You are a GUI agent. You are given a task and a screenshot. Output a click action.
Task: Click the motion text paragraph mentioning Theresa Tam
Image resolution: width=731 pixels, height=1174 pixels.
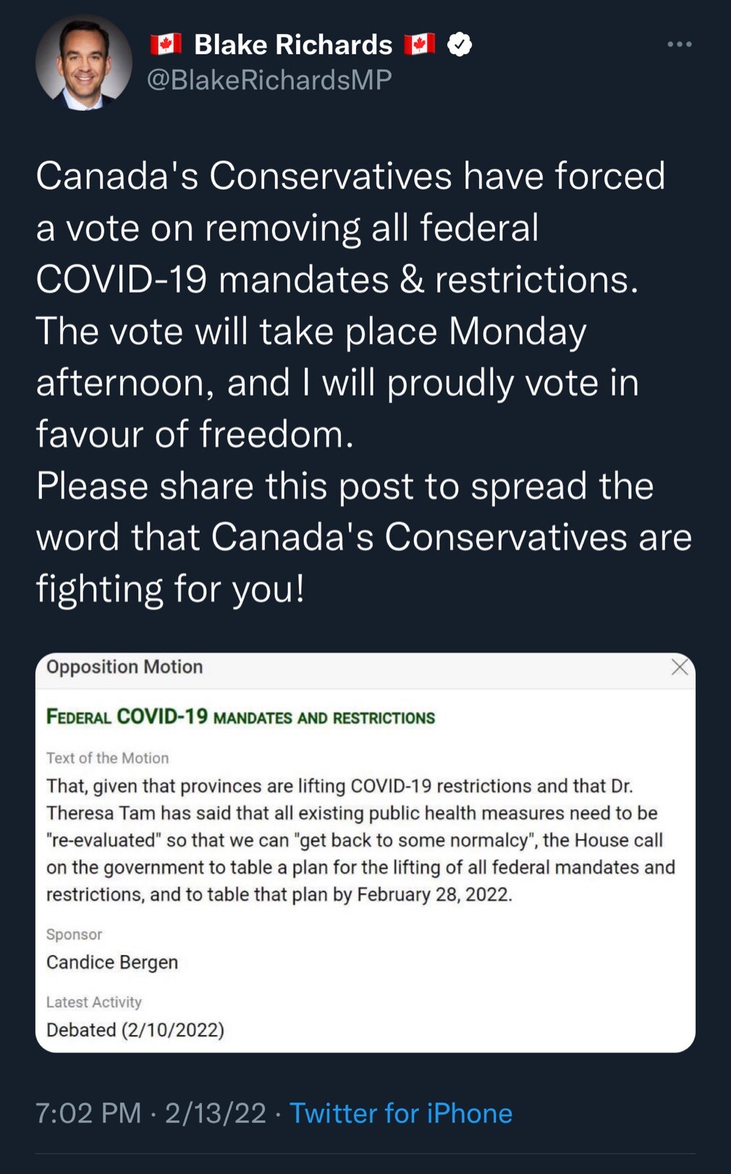[360, 841]
